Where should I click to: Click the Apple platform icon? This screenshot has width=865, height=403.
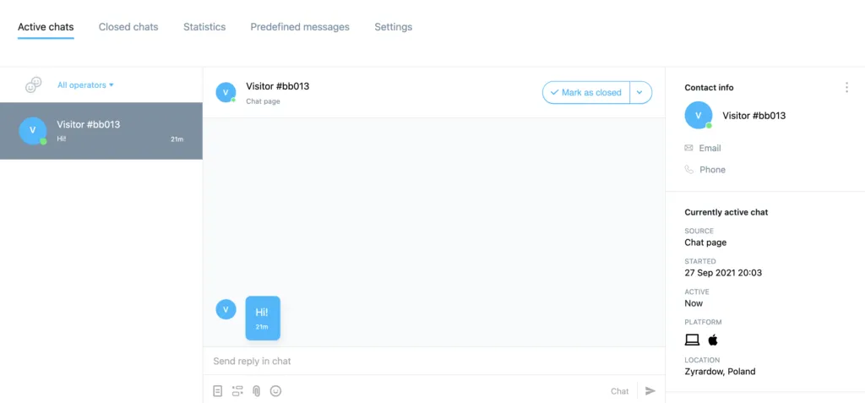[713, 340]
